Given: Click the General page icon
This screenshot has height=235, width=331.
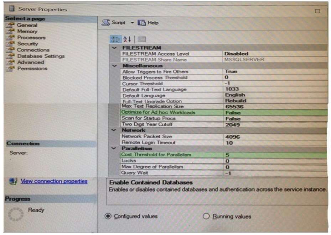Looking at the screenshot, I should (10, 25).
